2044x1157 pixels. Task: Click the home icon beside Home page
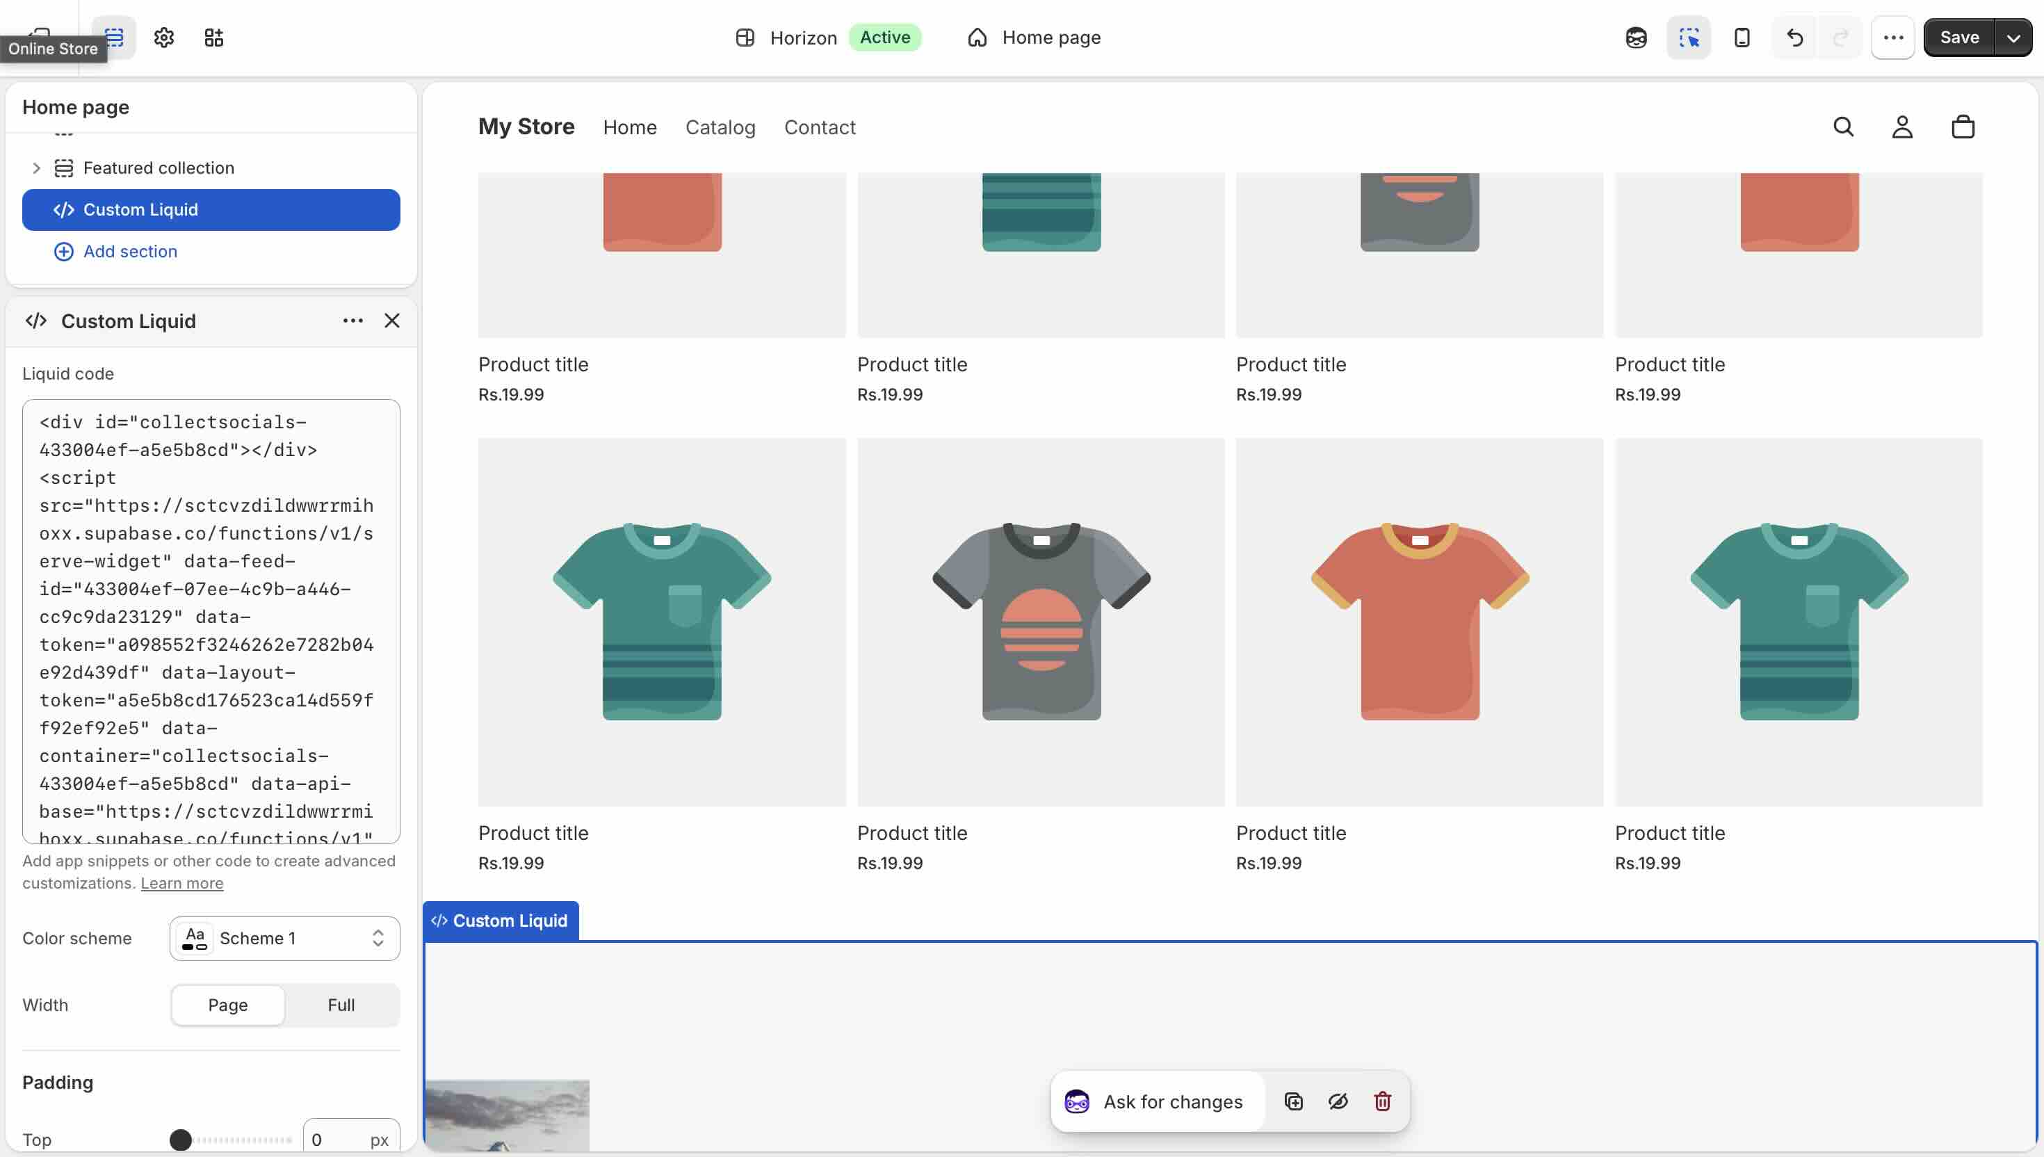coord(977,38)
